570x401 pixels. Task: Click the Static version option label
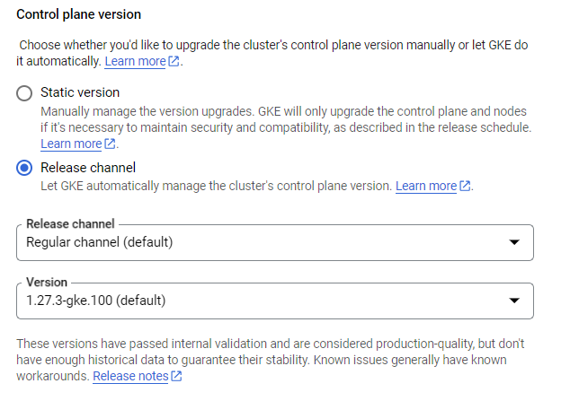(x=80, y=93)
